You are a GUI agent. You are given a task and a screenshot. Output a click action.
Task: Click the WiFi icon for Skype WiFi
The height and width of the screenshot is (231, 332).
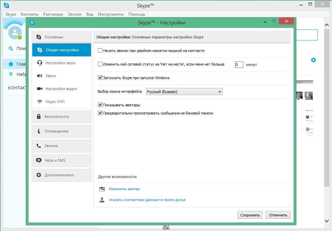pos(40,102)
